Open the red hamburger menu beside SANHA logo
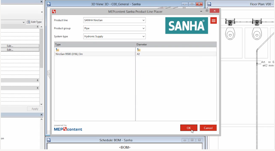Image resolution: width=275 pixels, height=151 pixels. pyautogui.click(x=214, y=20)
